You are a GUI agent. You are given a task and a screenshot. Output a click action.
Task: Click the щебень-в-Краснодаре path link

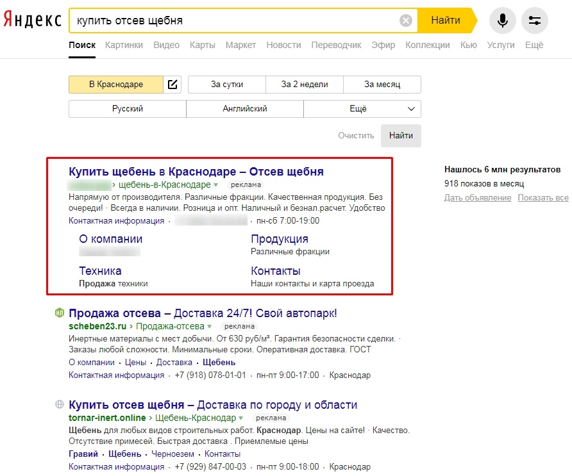(x=165, y=185)
